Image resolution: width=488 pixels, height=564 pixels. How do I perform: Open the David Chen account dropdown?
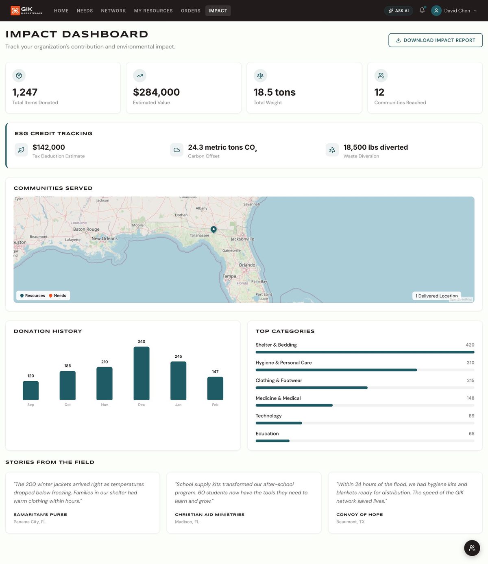tap(454, 11)
